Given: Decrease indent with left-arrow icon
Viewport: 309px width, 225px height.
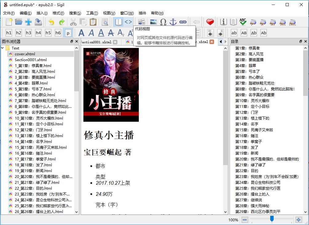Looking at the screenshot, I should pyautogui.click(x=211, y=33).
